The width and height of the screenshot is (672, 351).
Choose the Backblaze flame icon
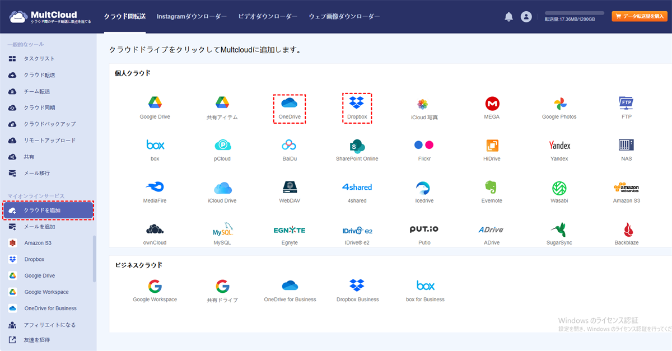[627, 230]
